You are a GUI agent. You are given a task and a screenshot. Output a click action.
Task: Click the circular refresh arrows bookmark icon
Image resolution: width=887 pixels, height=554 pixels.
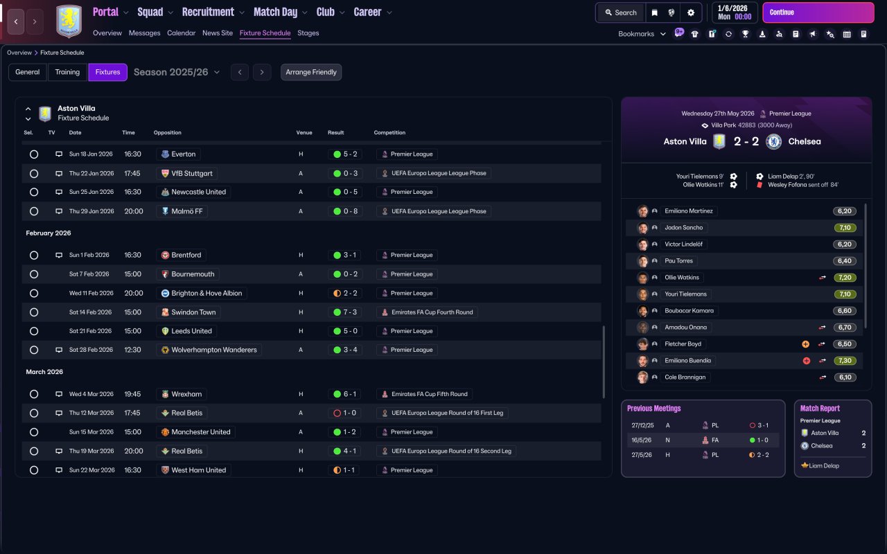728,34
